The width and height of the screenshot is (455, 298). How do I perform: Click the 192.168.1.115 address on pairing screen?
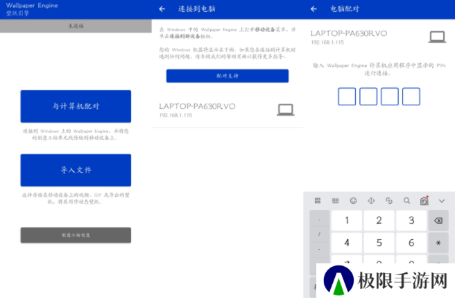[x=327, y=42]
